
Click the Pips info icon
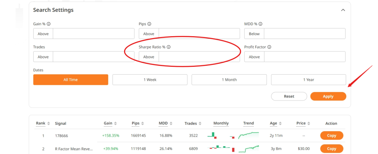coord(150,24)
